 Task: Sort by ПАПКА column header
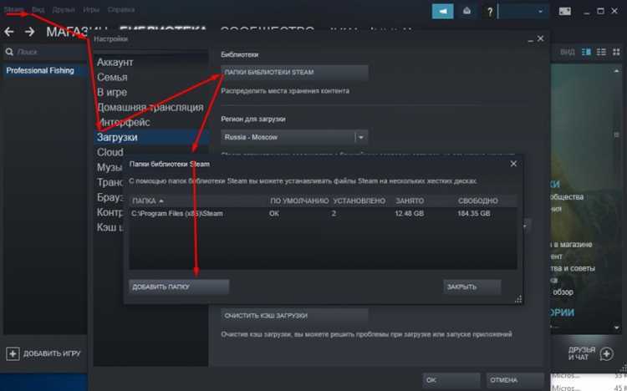(x=147, y=201)
